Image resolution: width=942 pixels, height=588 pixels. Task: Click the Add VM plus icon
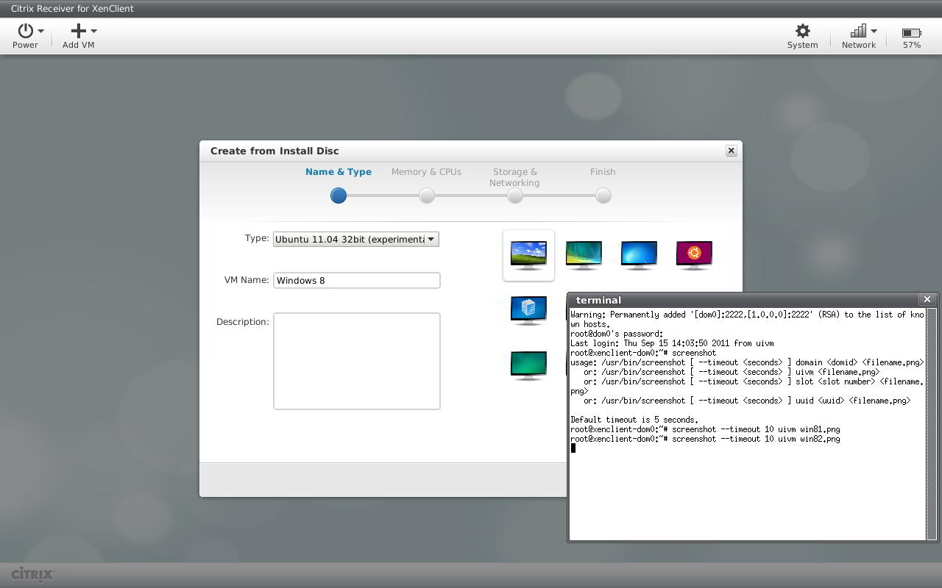[x=78, y=31]
